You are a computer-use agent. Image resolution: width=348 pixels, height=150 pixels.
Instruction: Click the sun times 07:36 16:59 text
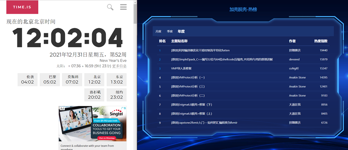coord(84,66)
